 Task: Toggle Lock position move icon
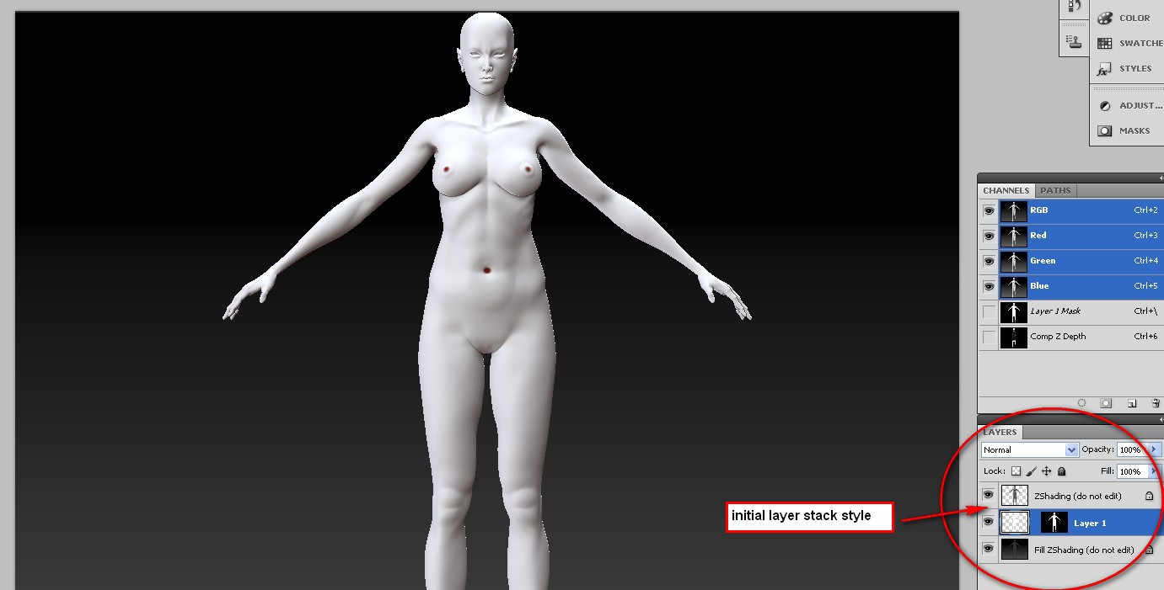pos(1046,471)
